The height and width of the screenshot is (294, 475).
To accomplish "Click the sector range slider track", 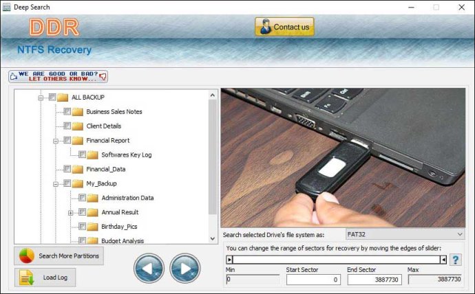I will click(336, 260).
